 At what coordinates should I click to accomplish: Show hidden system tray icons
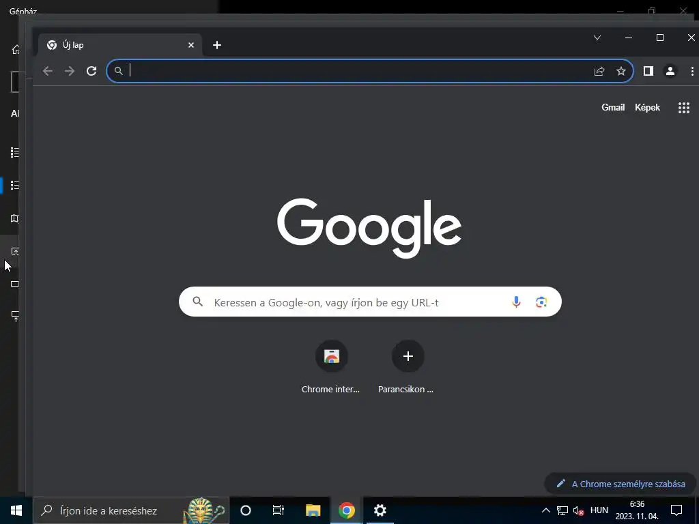[545, 510]
